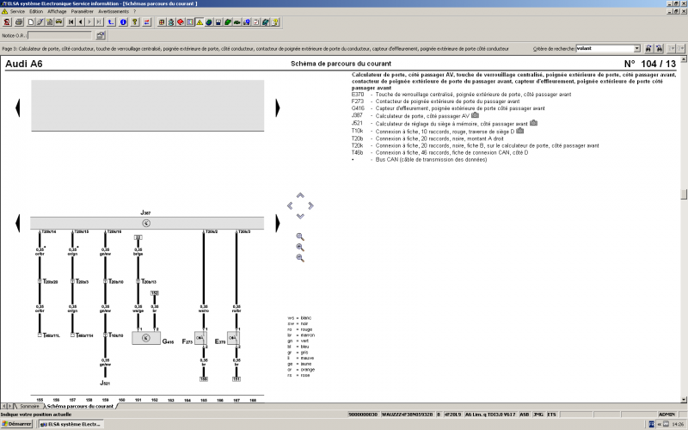Click into the Critère de recherche text field
Screen dimensions: 688x430
[x=605, y=49]
